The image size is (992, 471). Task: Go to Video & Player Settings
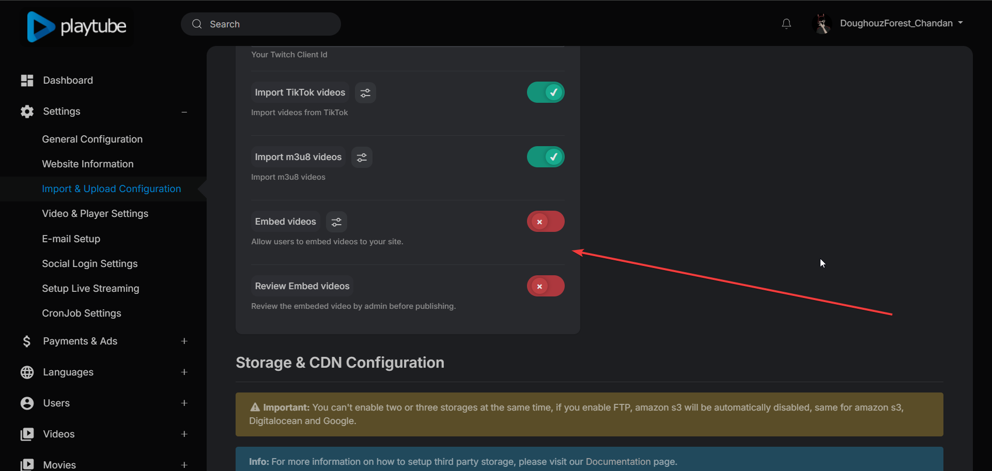click(x=95, y=214)
